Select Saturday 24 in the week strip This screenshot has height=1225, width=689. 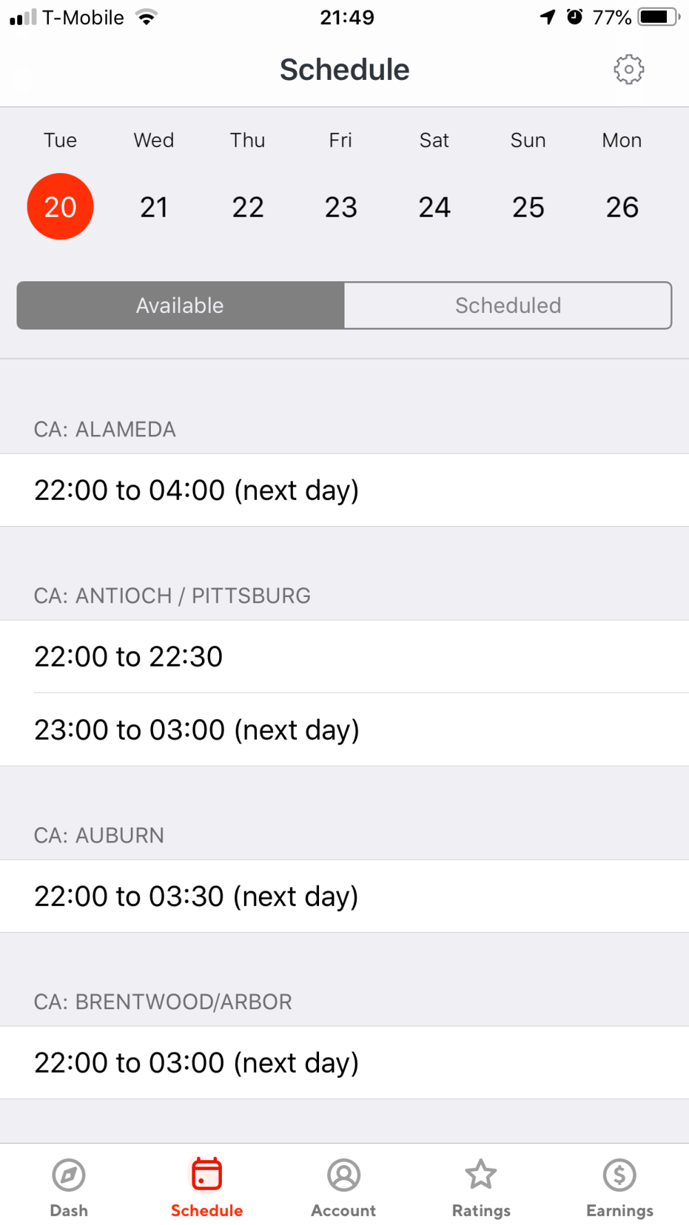(434, 207)
